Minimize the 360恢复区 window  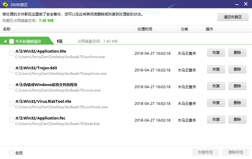coord(237,4)
